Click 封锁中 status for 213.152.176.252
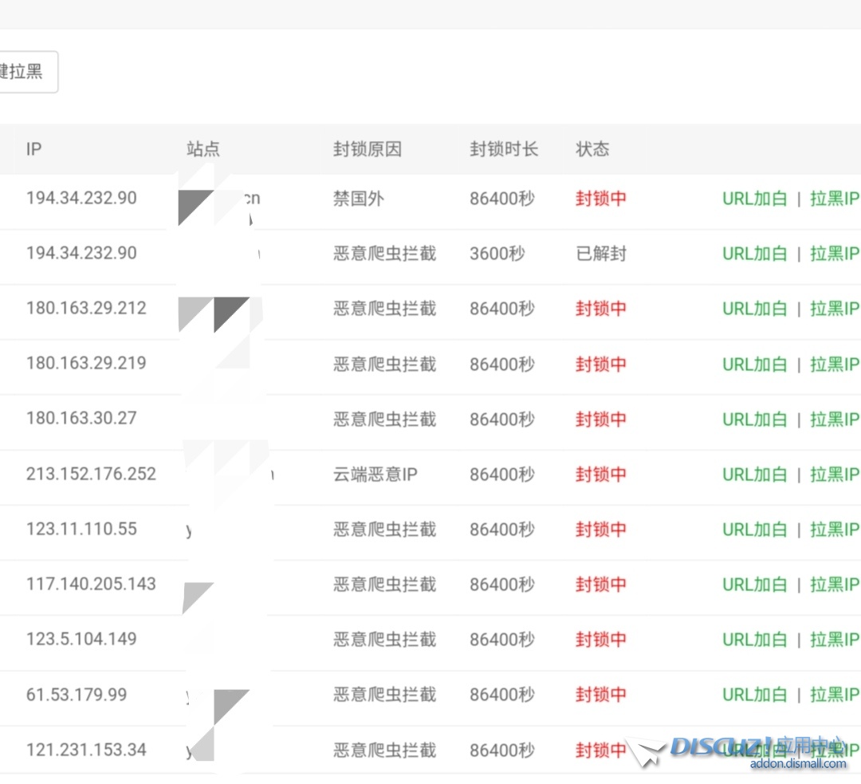The height and width of the screenshot is (784, 861). 601,474
